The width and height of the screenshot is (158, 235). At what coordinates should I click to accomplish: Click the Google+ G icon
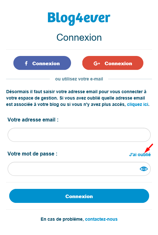tap(97, 64)
